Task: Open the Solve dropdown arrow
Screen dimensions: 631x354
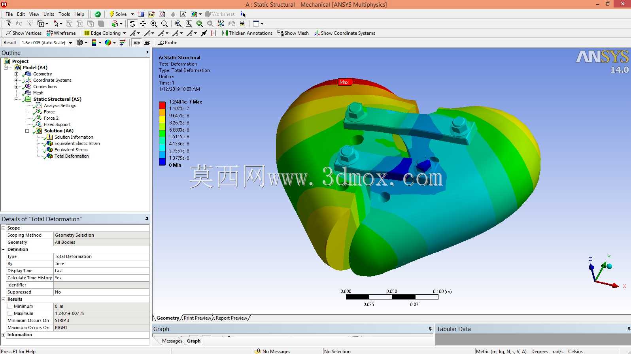Action: tap(132, 14)
